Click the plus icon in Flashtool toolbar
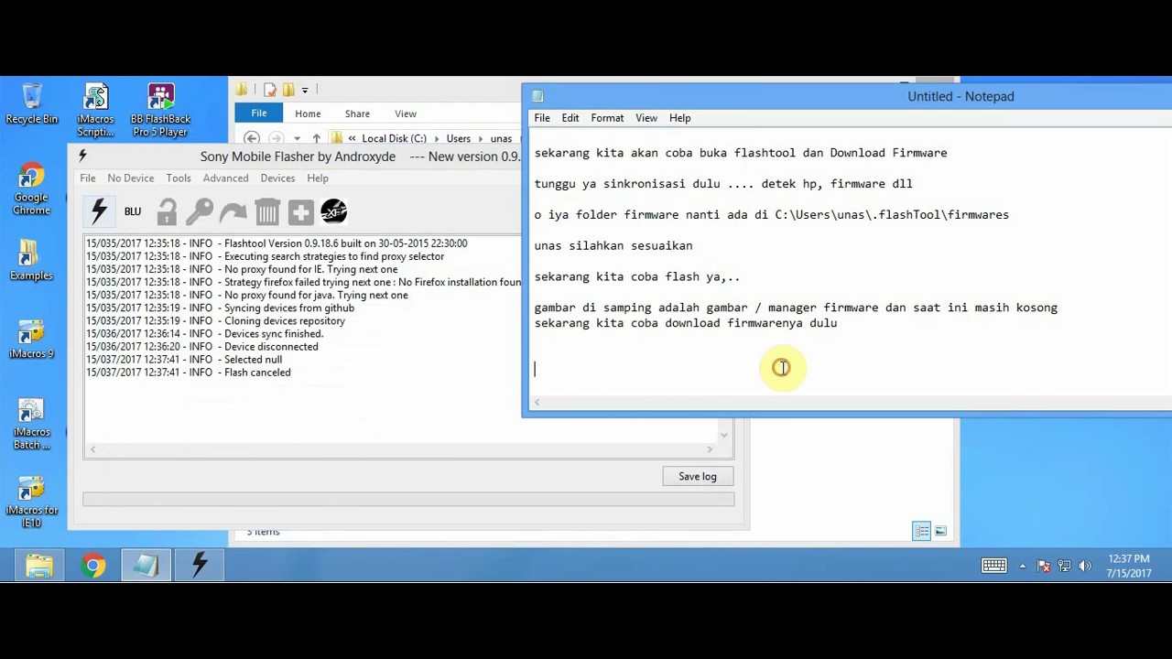Image resolution: width=1172 pixels, height=659 pixels. click(300, 212)
